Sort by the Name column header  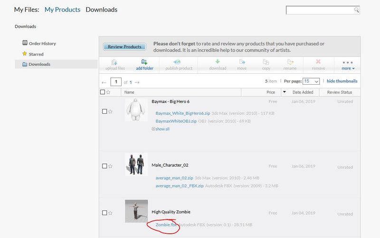[129, 92]
